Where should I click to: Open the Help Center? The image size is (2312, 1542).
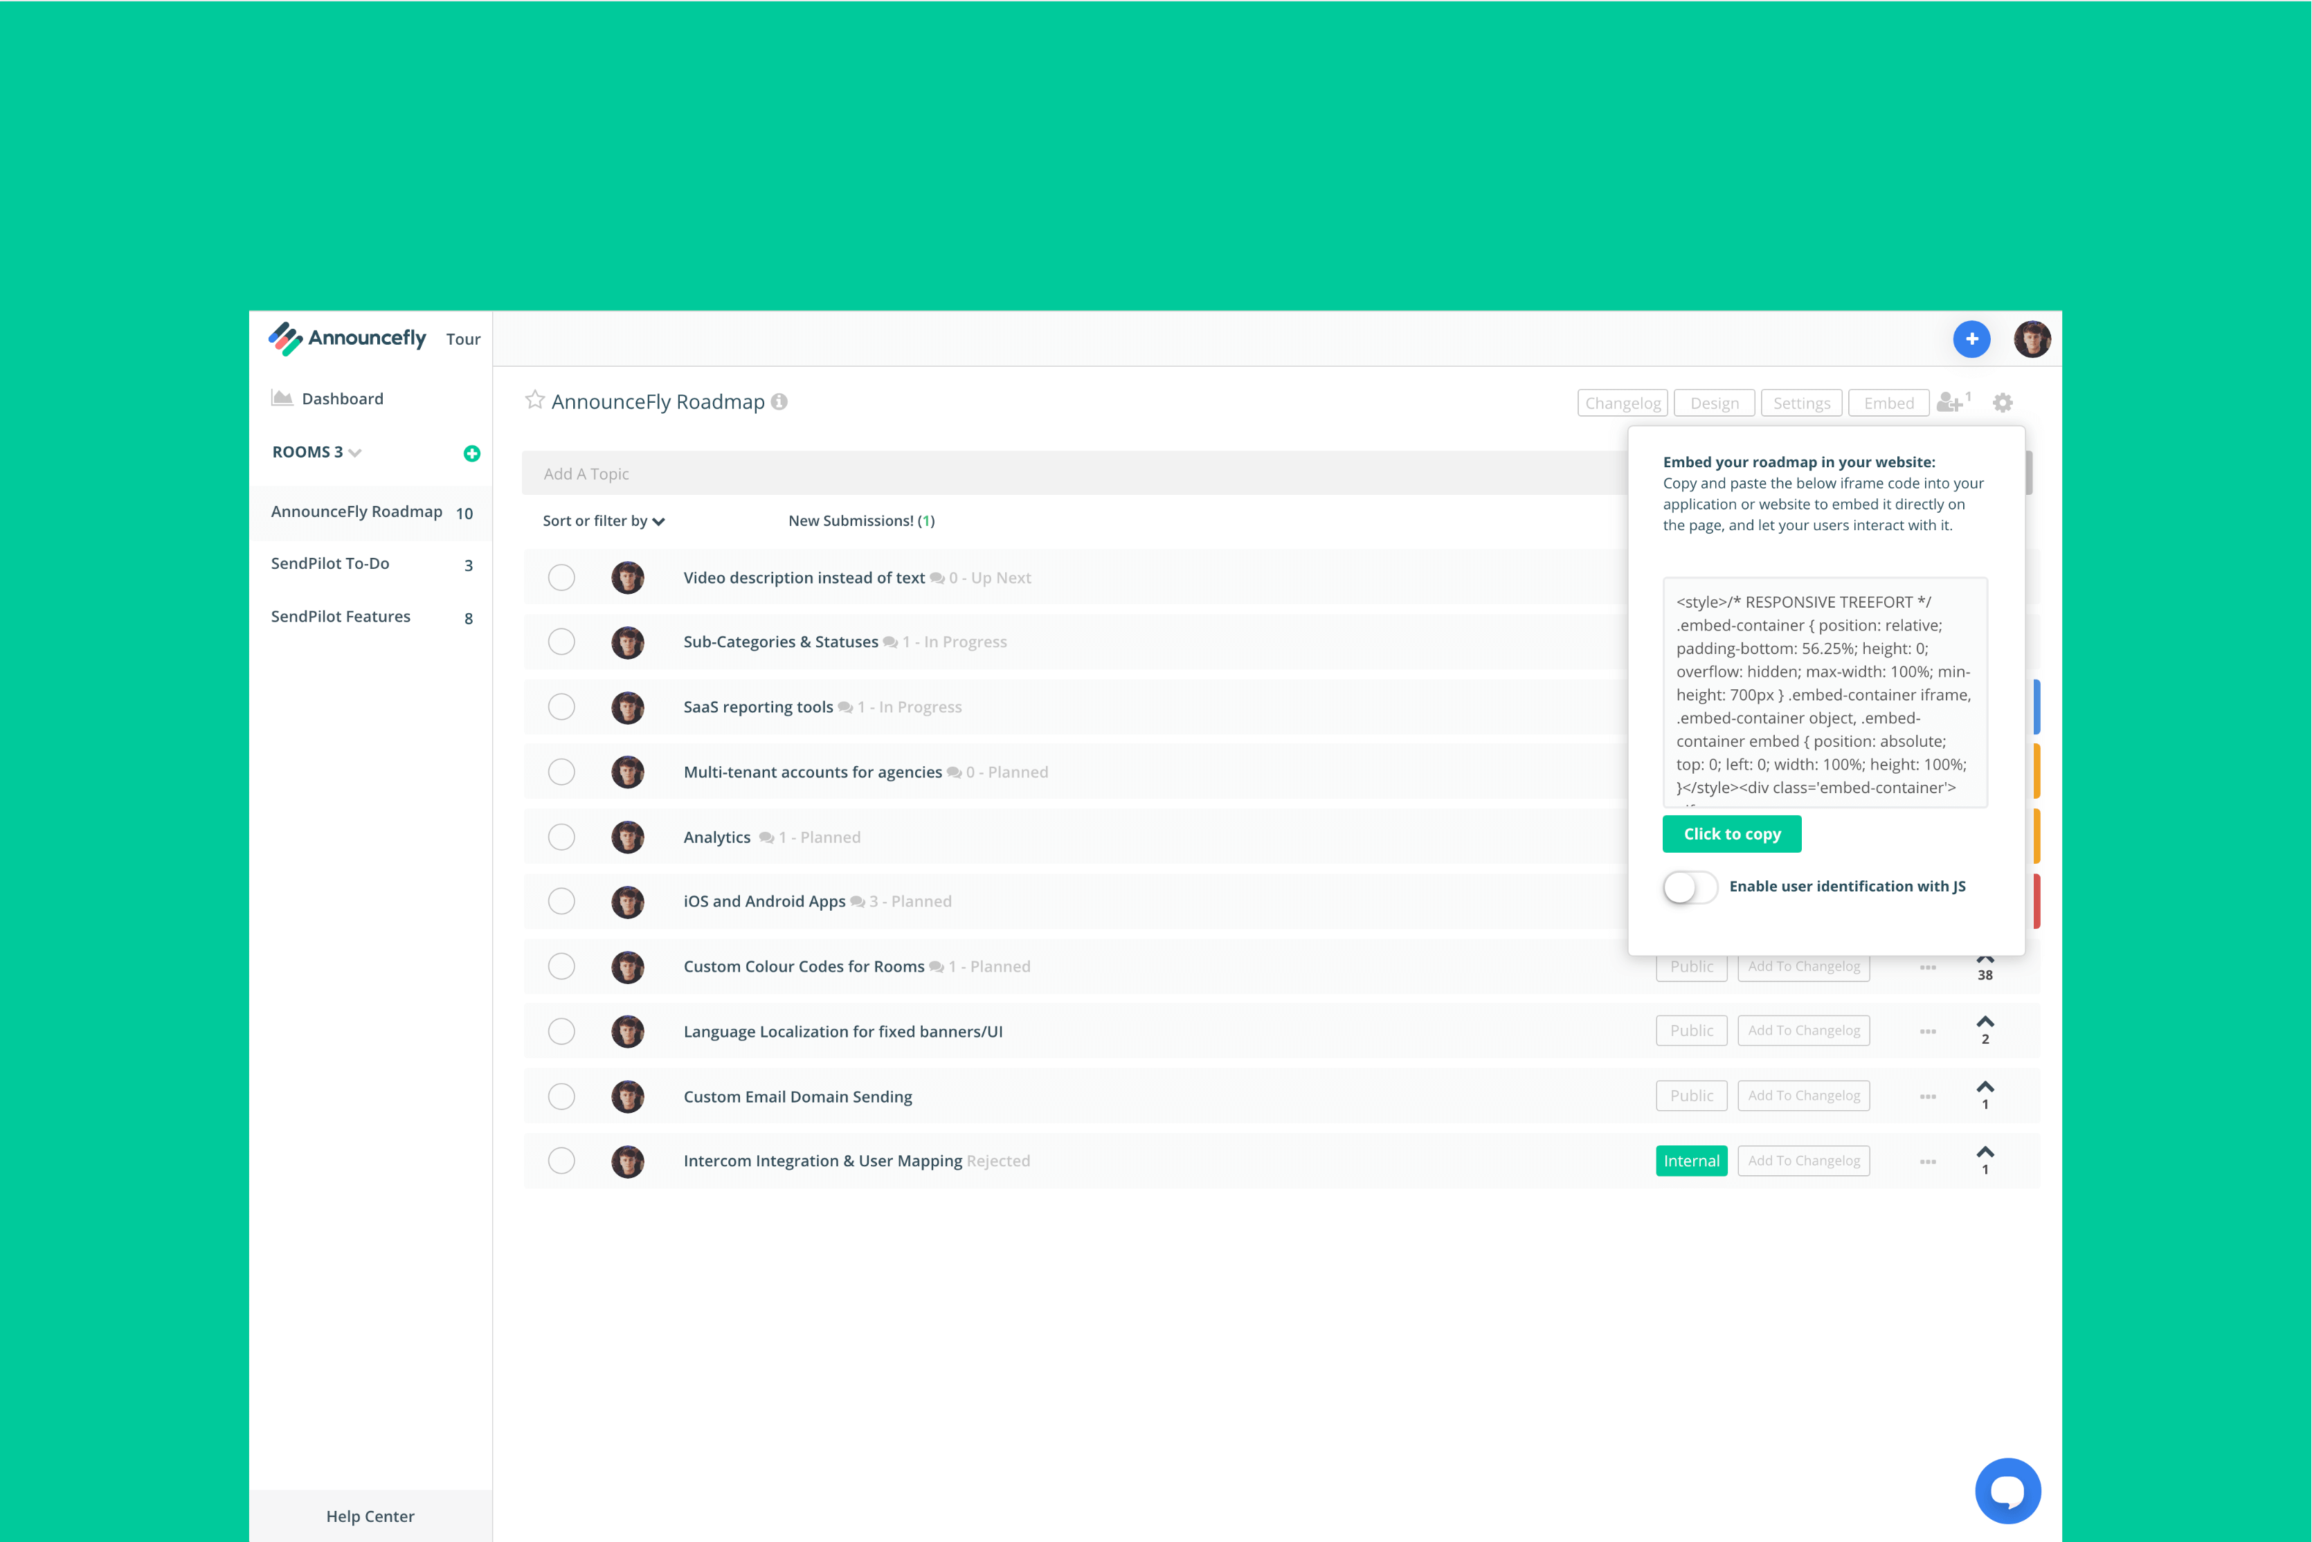(x=370, y=1516)
